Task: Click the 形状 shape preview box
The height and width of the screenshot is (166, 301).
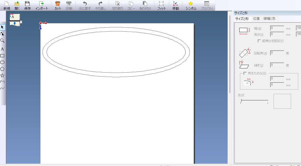Action: [x=282, y=101]
